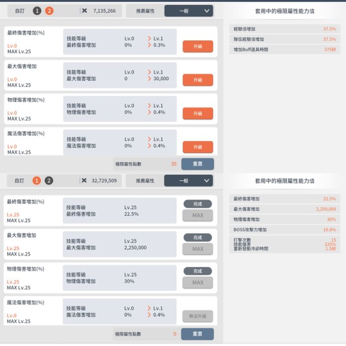Click the crossed-swords icon next to 32,729,509
Image resolution: width=346 pixels, height=346 pixels.
84,181
